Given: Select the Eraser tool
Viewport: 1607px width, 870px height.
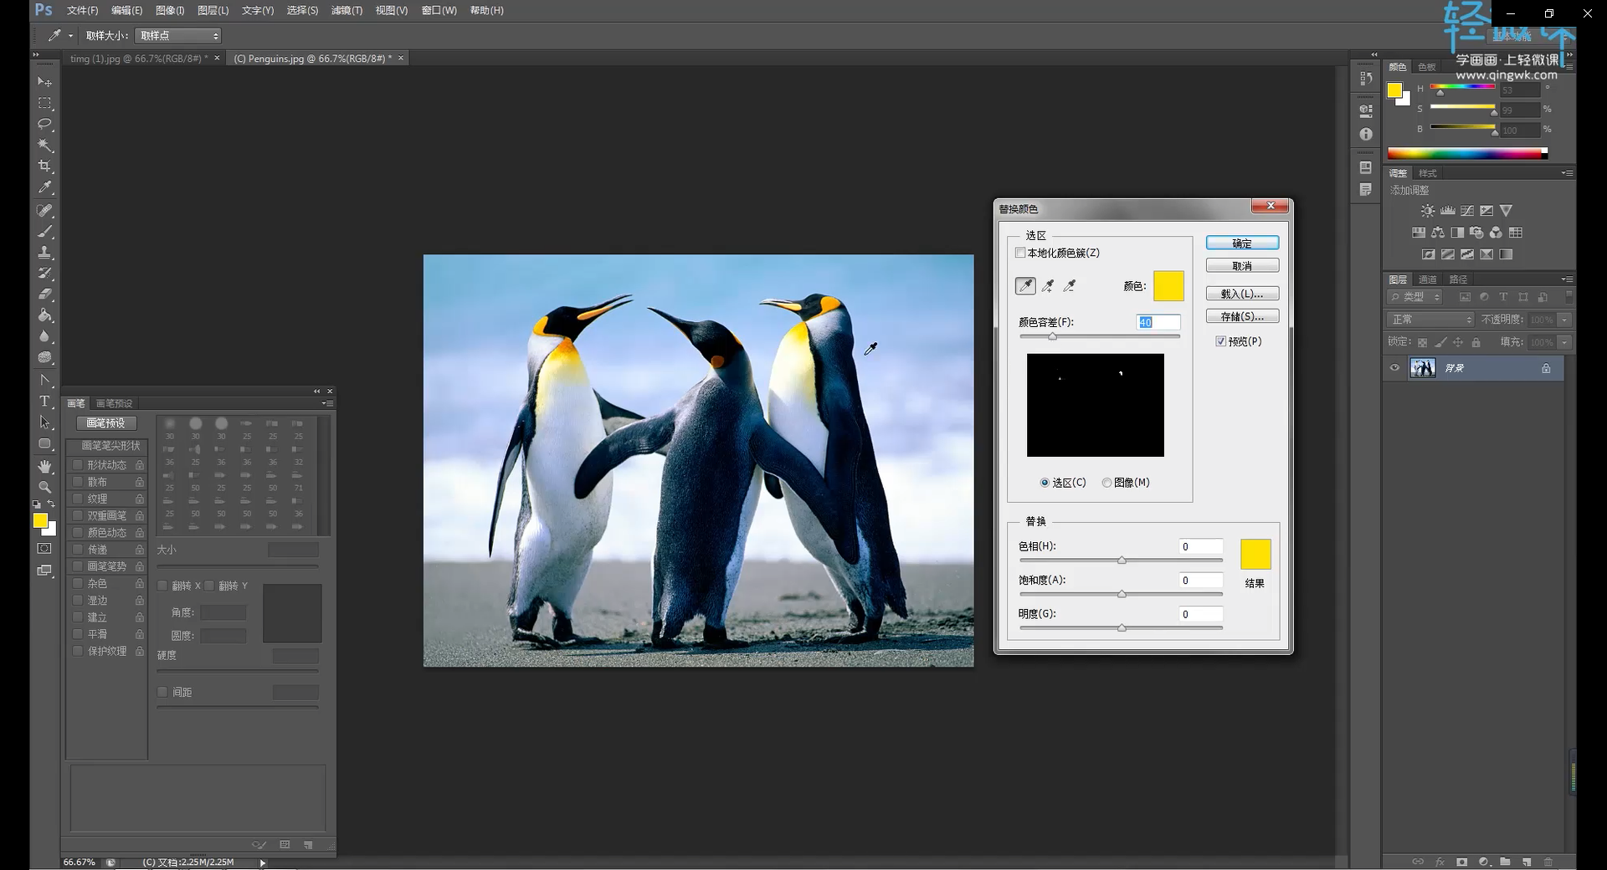Looking at the screenshot, I should [x=45, y=294].
